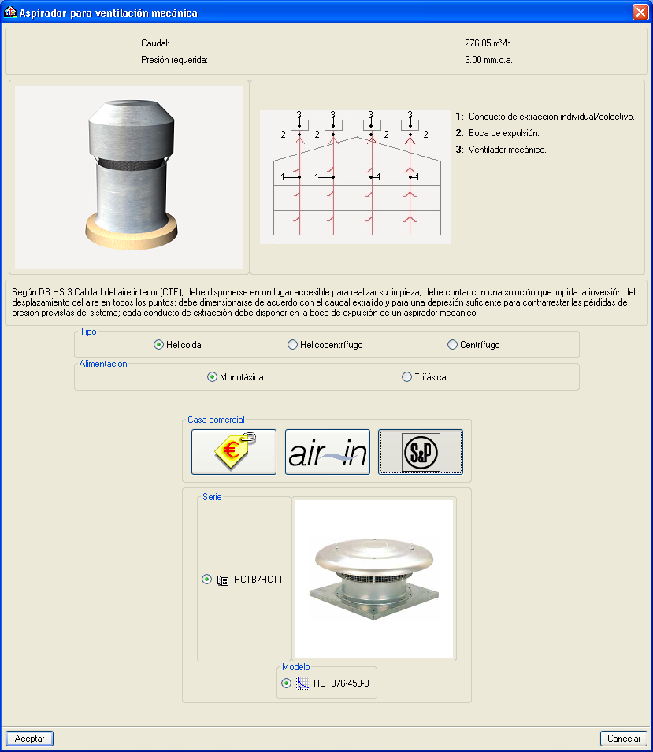Click the Caudal label
The width and height of the screenshot is (653, 752).
click(155, 43)
